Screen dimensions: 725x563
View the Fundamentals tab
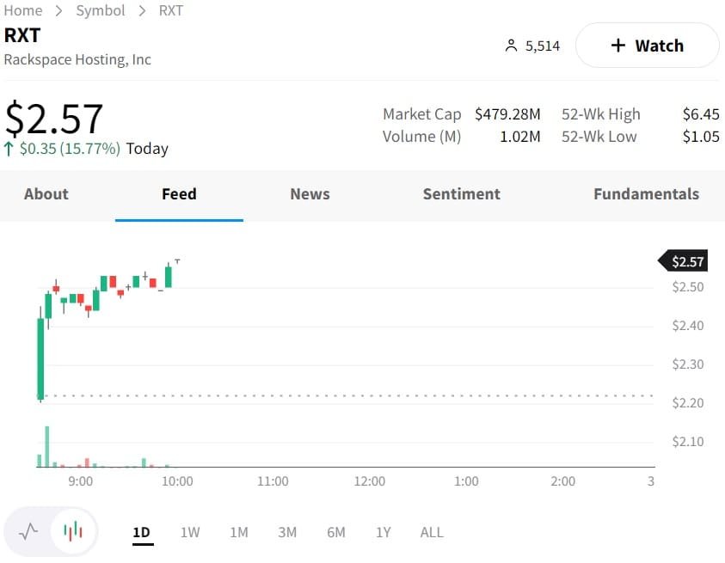[646, 194]
